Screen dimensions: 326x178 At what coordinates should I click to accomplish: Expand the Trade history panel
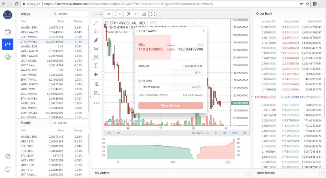click(x=322, y=173)
